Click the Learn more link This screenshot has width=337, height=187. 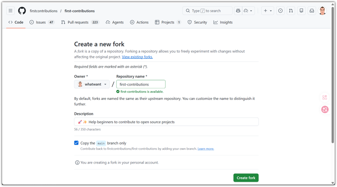click(206, 149)
